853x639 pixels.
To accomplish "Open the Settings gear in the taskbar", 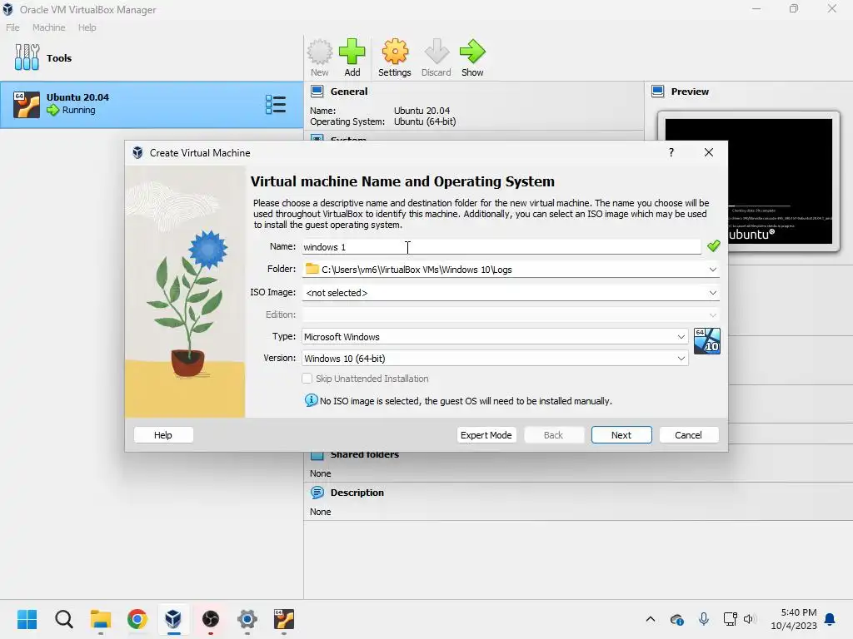I will coord(247,619).
